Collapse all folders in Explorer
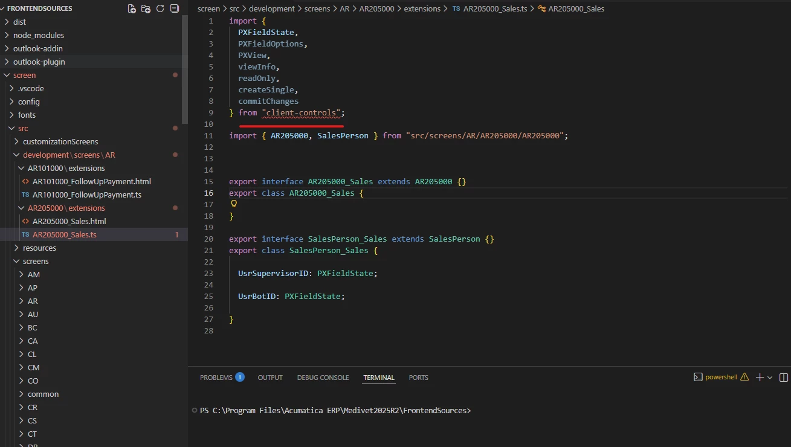This screenshot has height=447, width=791. (175, 8)
